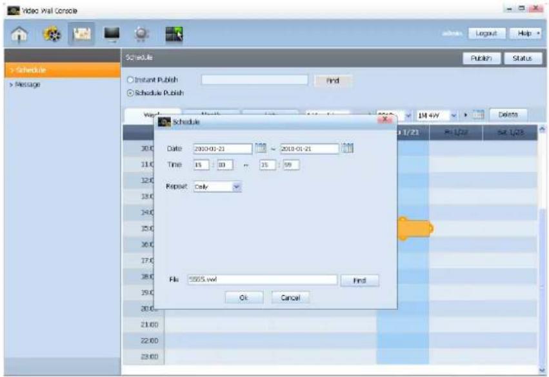549x377 pixels.
Task: Confirm the dialog with Ok
Action: coord(244,298)
